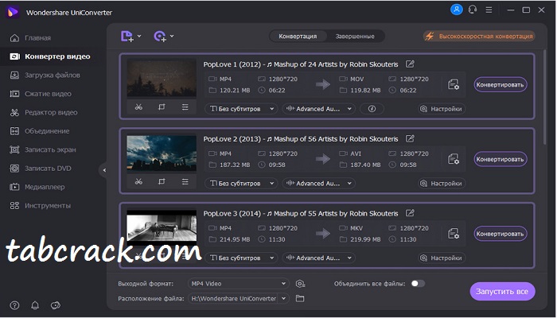This screenshot has height=318, width=557.
Task: Open Объединение in sidebar
Action: coord(40,131)
